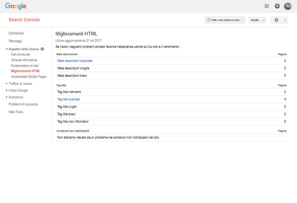The width and height of the screenshot is (297, 203).
Task: Click Ultimo aggiornamento 01 ott 2017 text
Action: 78,41
